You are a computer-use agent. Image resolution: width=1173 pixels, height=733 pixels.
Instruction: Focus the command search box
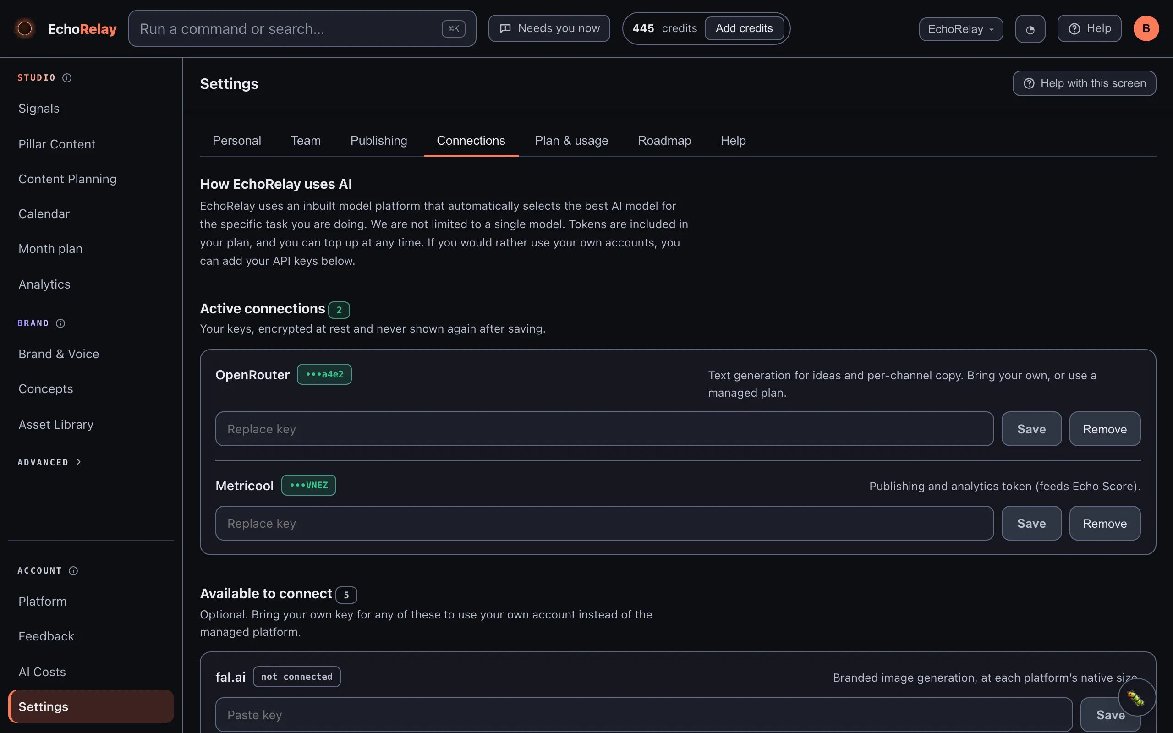point(302,28)
